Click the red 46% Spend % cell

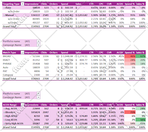(x=130, y=56)
